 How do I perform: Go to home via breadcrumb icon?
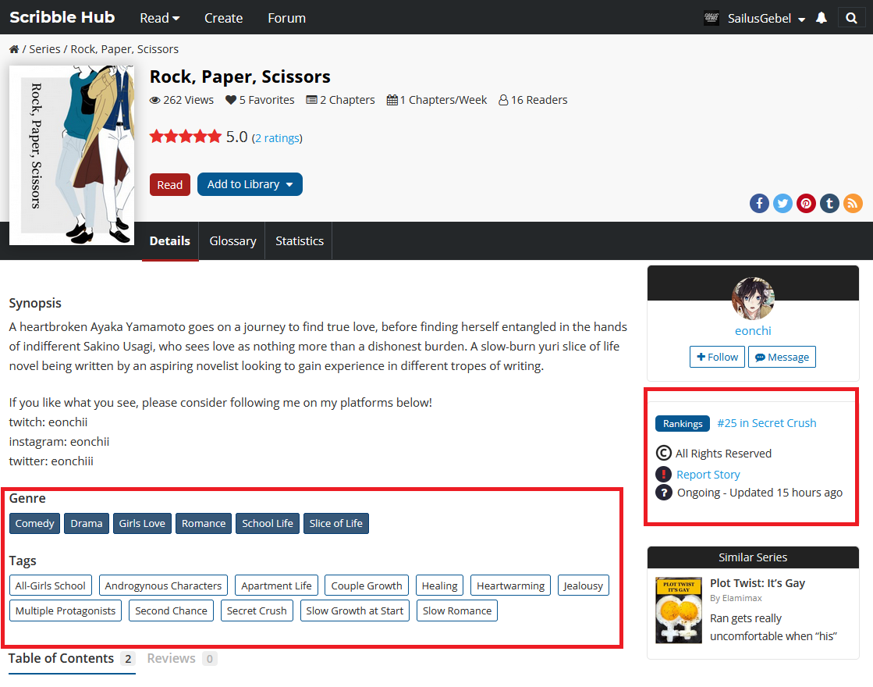click(x=14, y=49)
